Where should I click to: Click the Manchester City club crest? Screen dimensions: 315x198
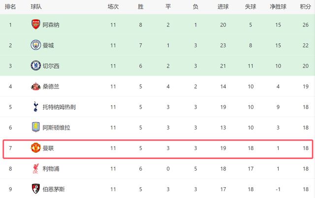point(35,45)
